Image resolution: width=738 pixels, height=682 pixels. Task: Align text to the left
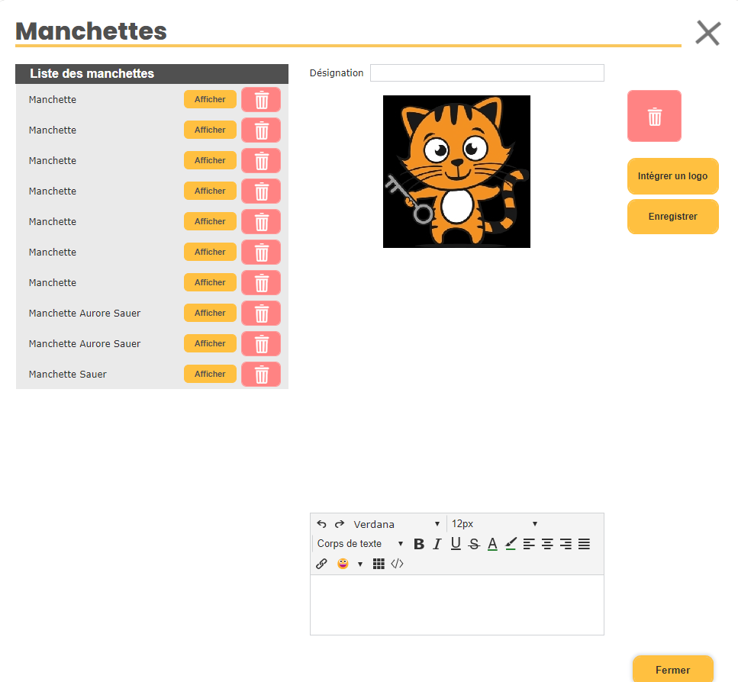[x=529, y=544]
